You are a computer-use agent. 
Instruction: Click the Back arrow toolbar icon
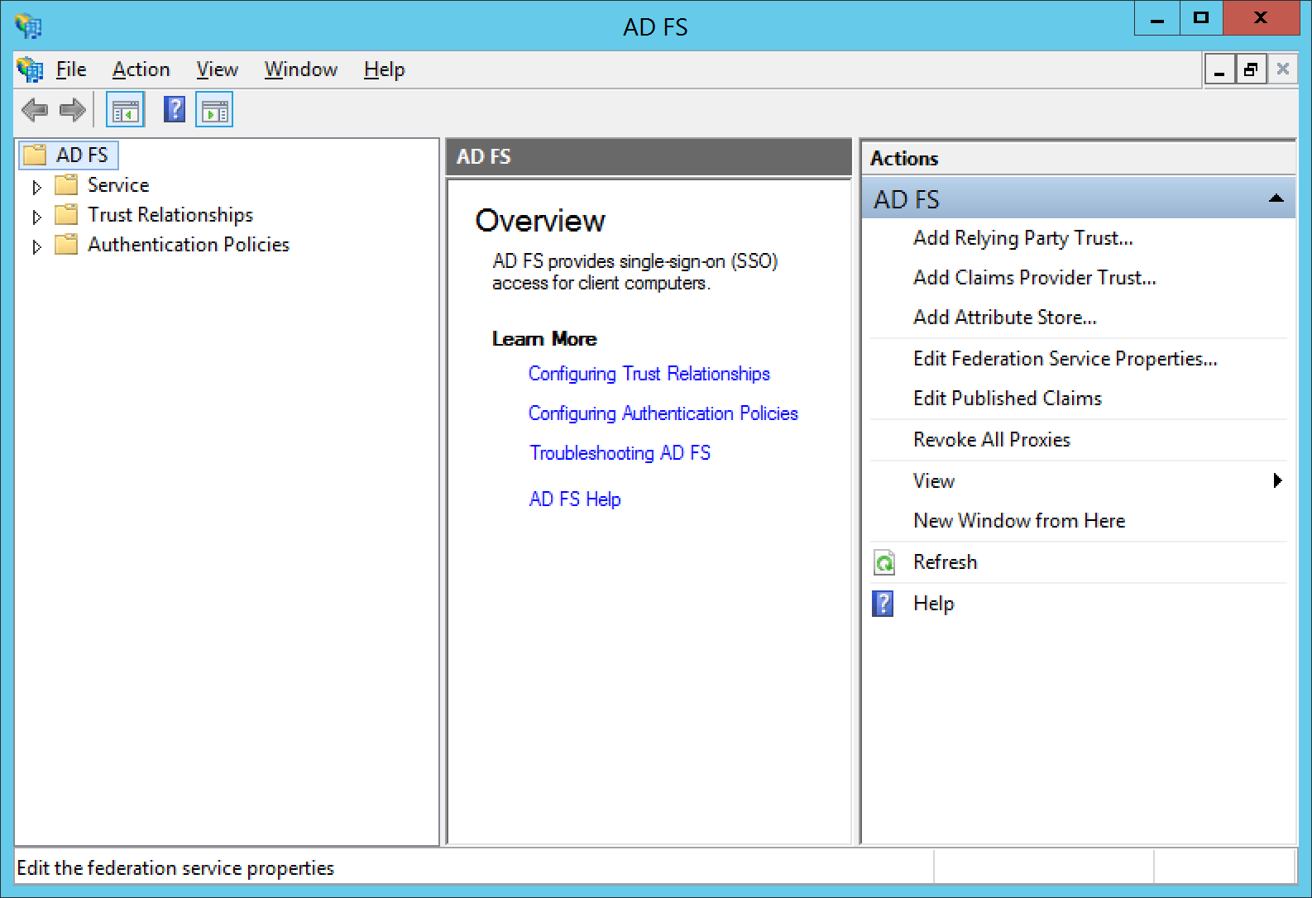(34, 110)
